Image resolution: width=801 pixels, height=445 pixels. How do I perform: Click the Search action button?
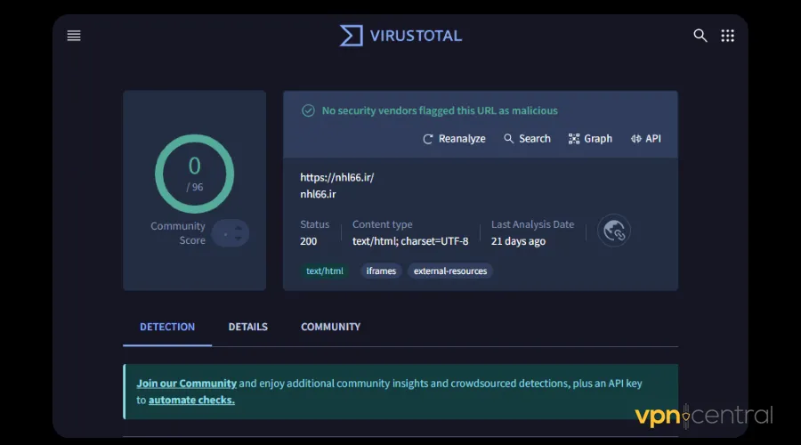[x=527, y=139]
